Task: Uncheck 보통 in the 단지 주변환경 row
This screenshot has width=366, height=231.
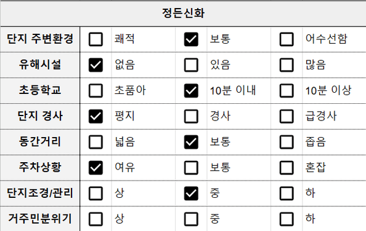Action: [191, 39]
